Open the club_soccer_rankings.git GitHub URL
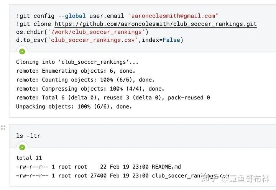This screenshot has width=276, height=190. point(155,24)
